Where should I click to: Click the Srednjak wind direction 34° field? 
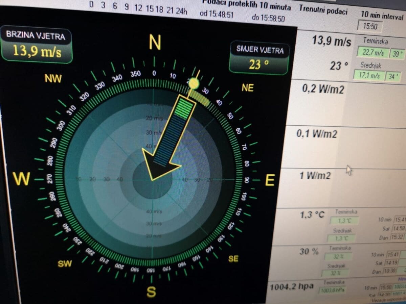coord(393,76)
